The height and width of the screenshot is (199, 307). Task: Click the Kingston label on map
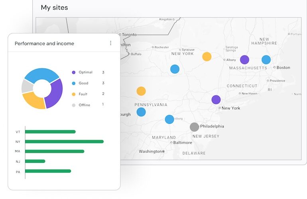[165, 19]
